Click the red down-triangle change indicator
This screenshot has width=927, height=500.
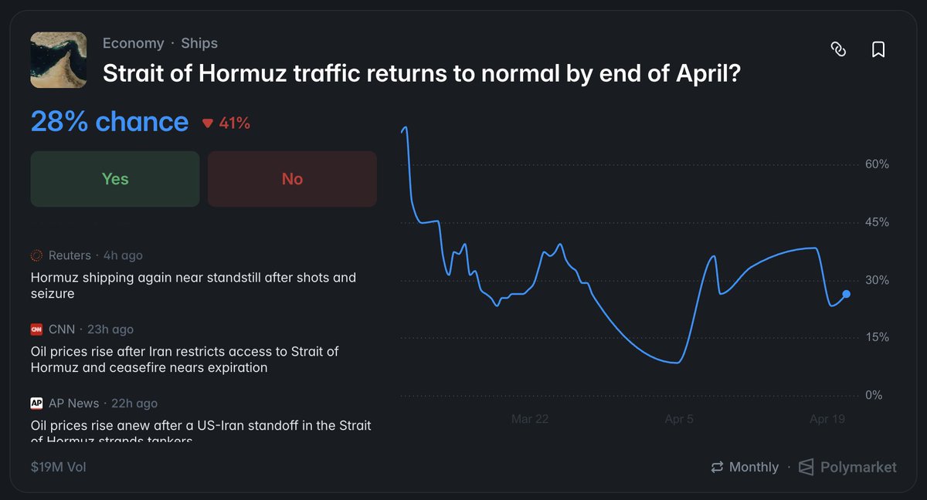(207, 123)
